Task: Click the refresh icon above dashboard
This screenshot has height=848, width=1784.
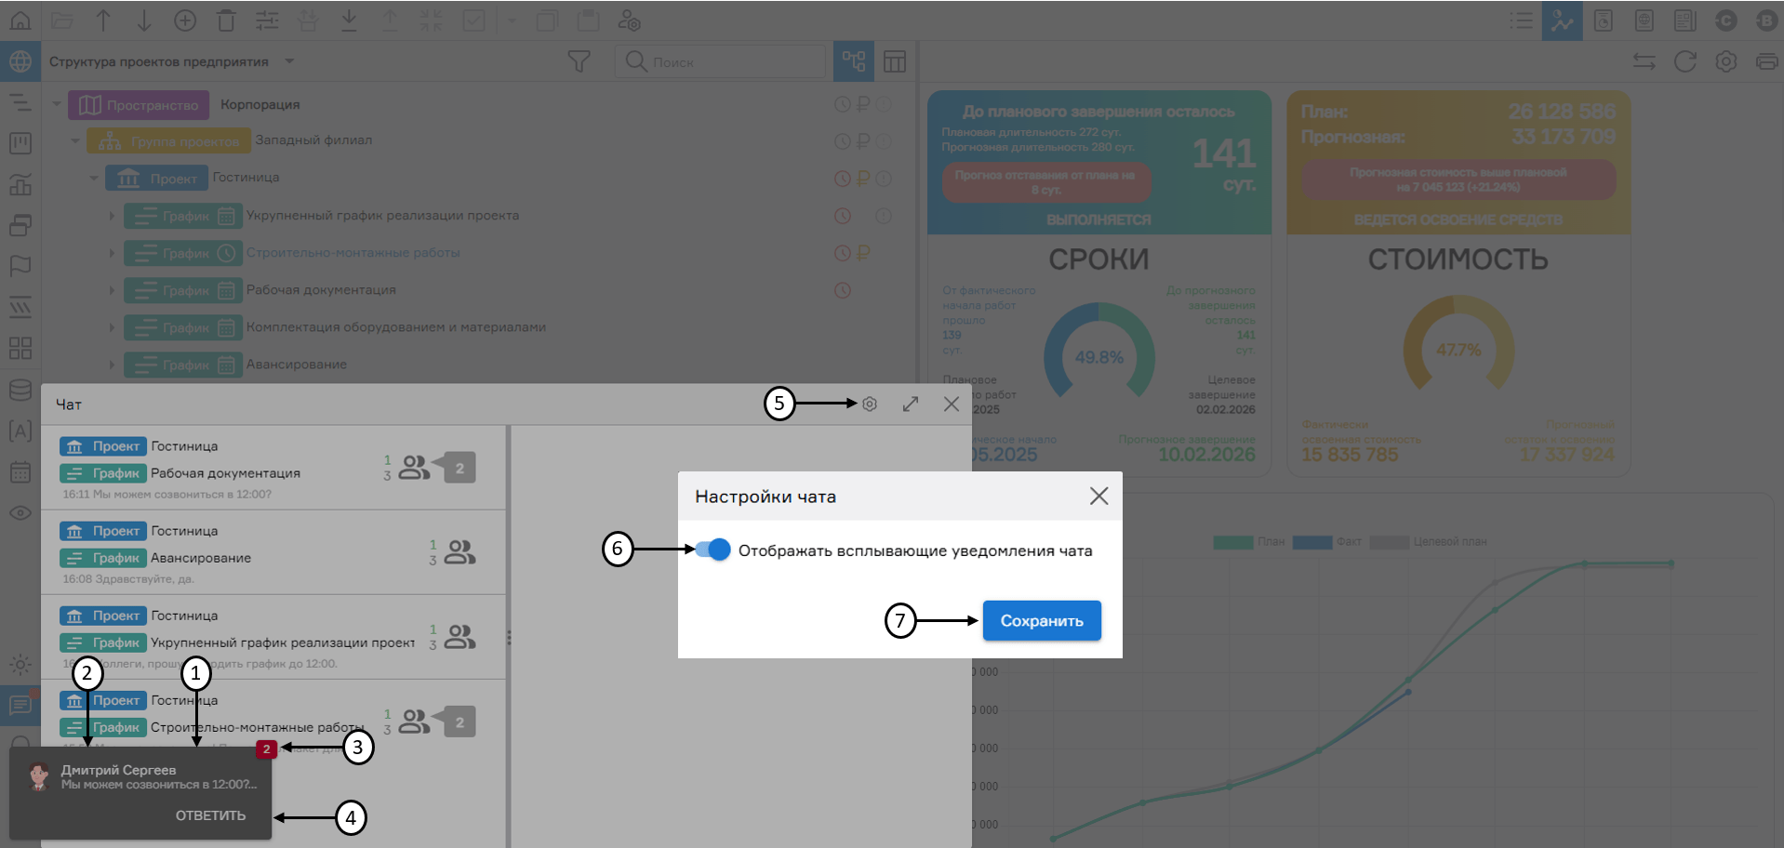Action: 1684,61
